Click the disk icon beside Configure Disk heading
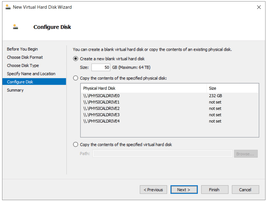 pos(16,27)
